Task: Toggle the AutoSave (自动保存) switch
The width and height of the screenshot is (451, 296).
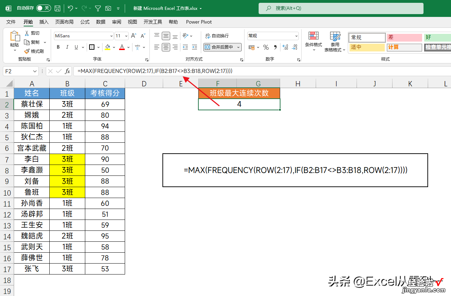Action: pyautogui.click(x=43, y=8)
